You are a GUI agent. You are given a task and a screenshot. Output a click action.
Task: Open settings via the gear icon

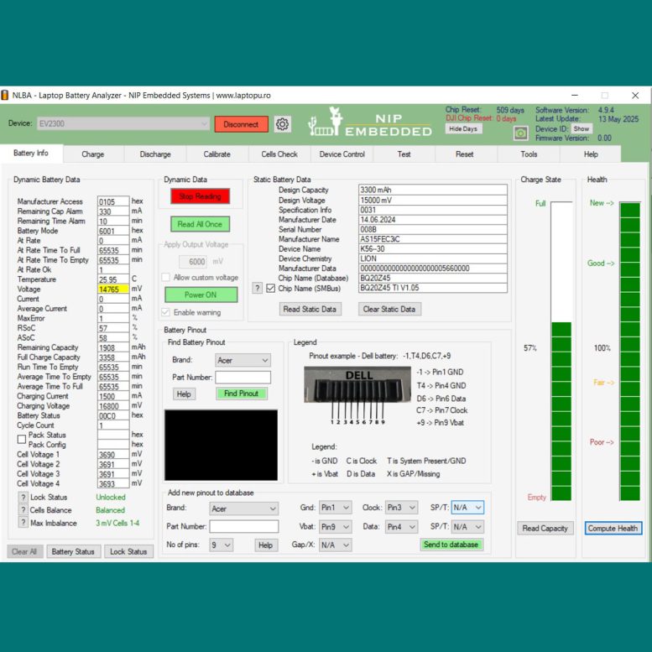click(282, 124)
